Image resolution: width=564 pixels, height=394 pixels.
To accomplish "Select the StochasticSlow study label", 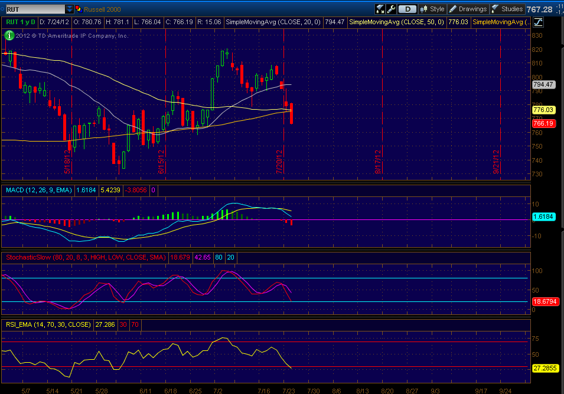I will coord(86,257).
